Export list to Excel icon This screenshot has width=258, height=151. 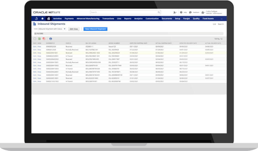[40, 39]
